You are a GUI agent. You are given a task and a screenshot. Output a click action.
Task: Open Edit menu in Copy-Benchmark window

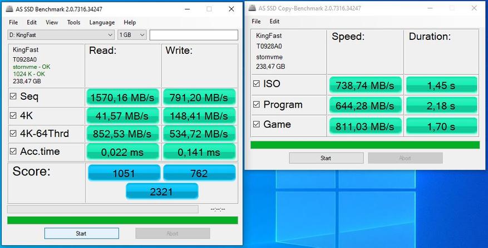[274, 21]
